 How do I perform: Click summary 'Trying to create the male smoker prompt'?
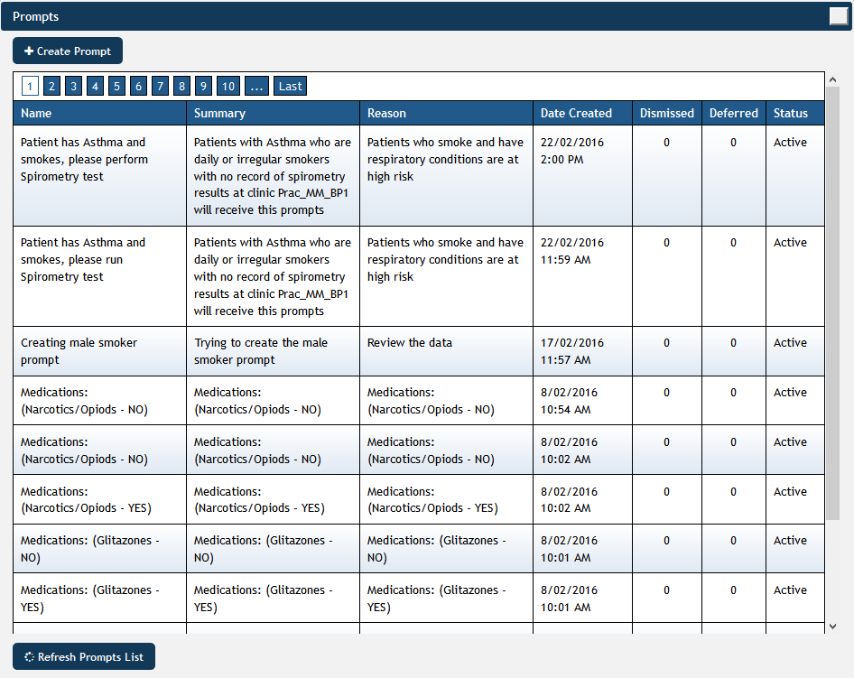273,351
